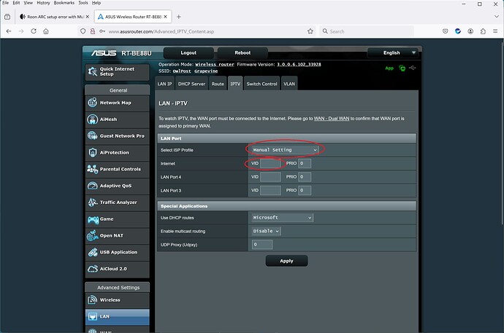Switch to the DHCP Server tab
This screenshot has width=504, height=333.
click(191, 84)
